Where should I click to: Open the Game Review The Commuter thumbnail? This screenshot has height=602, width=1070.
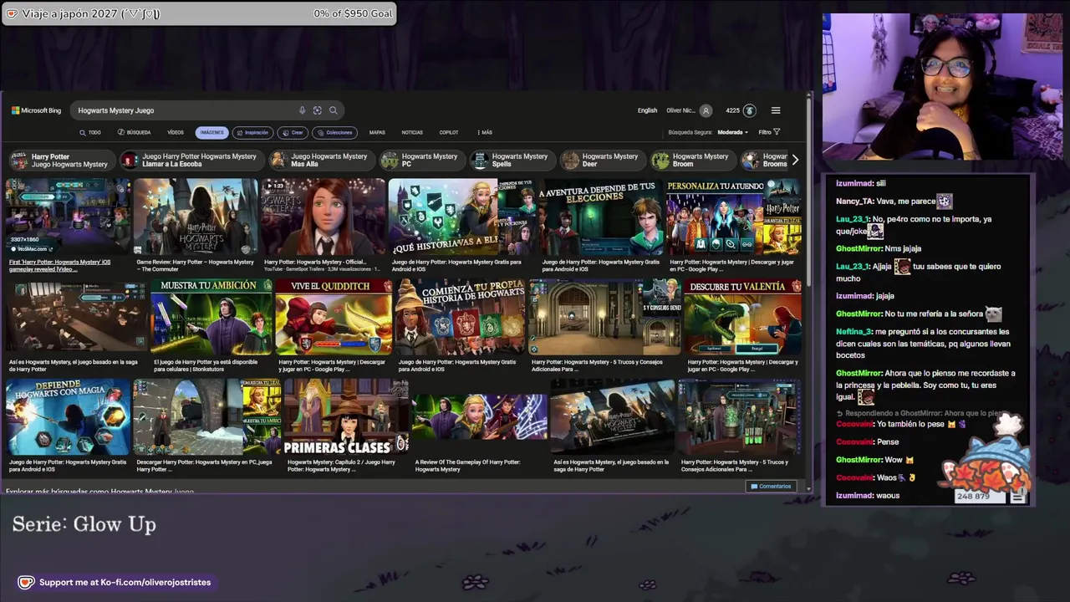(x=196, y=217)
